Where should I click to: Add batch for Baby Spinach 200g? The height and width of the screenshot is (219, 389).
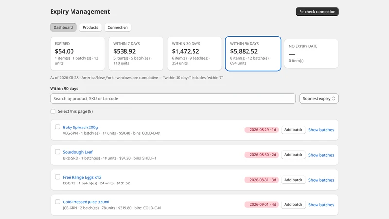[293, 130]
